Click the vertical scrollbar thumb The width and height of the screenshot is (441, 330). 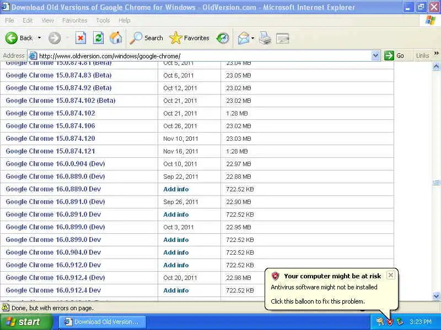pyautogui.click(x=436, y=183)
